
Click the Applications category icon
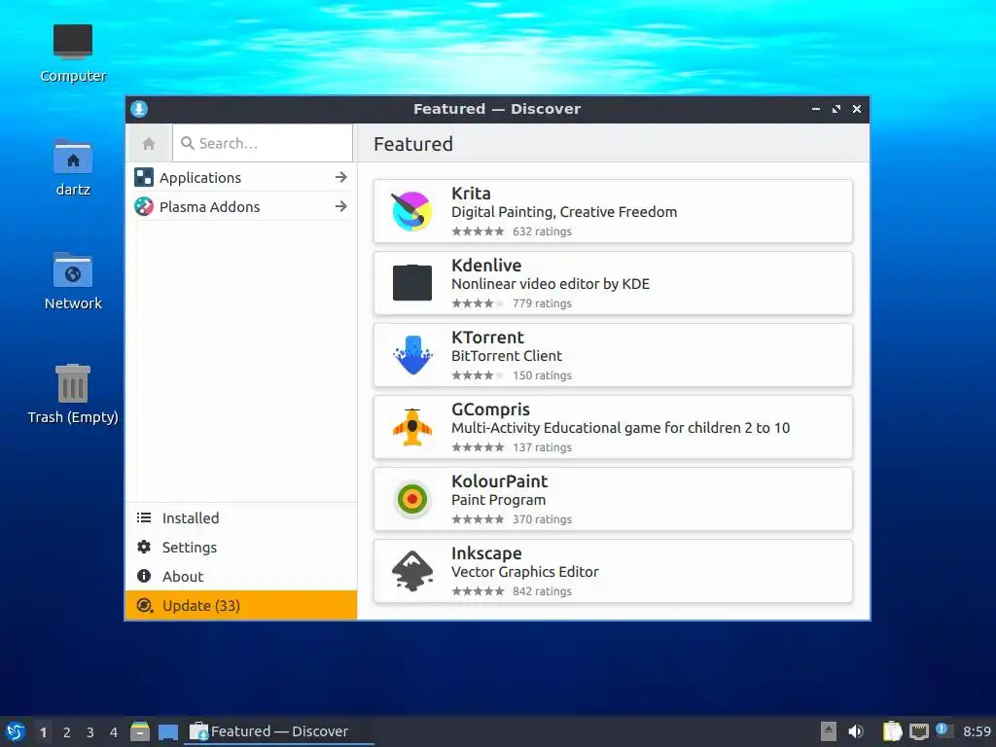click(144, 177)
